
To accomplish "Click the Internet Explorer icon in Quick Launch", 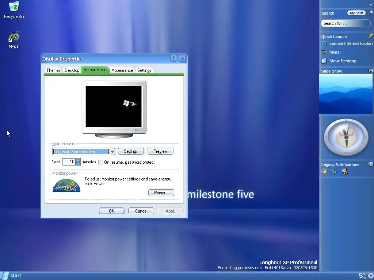I will tap(324, 44).
